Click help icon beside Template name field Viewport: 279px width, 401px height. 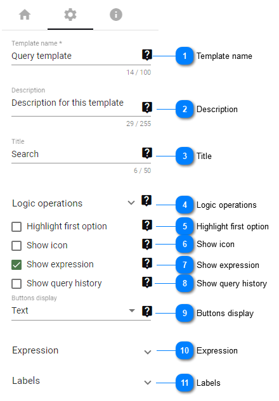click(x=147, y=55)
